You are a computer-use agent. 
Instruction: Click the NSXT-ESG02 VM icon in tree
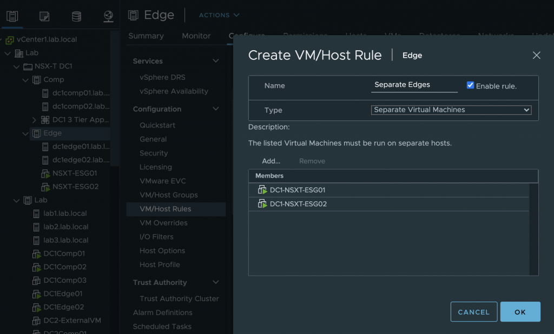pos(45,187)
